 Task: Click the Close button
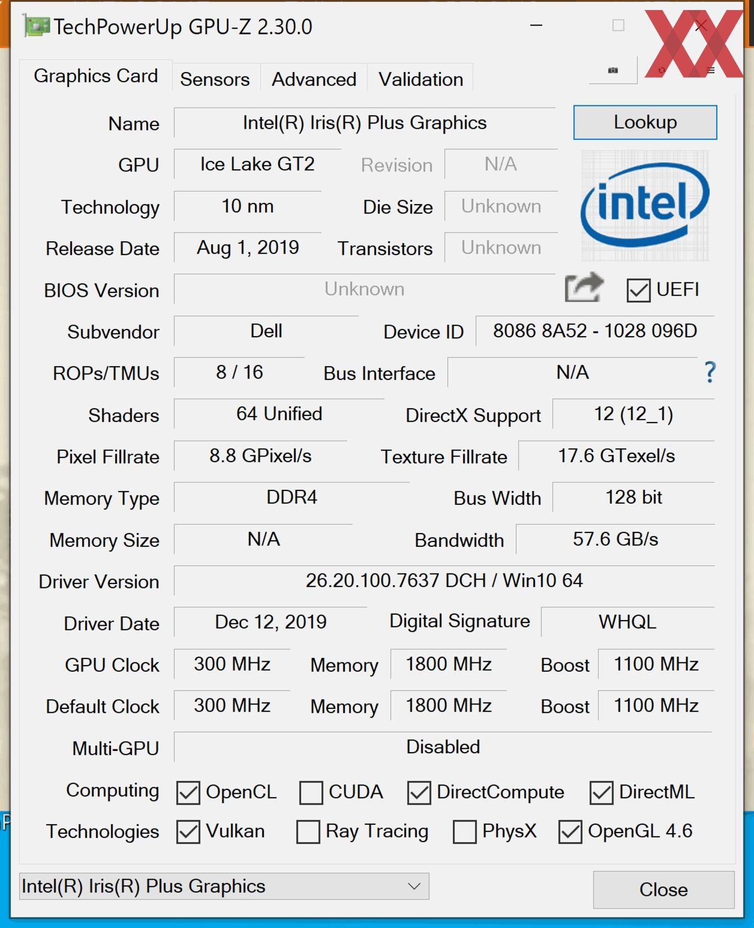(x=663, y=890)
